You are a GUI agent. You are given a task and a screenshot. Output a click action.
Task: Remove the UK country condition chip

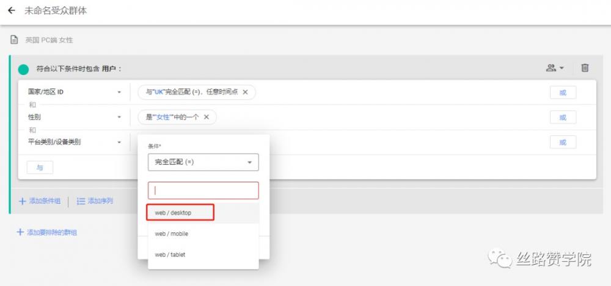[245, 92]
